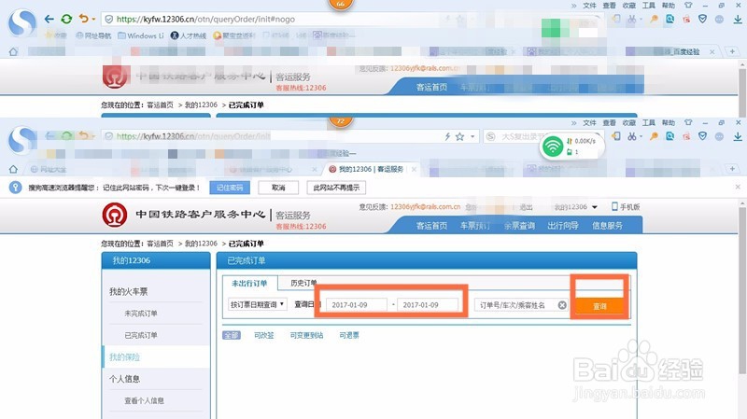Open the 查看 menu in the lower browser window
Screen dimensions: 747x419
(x=609, y=123)
